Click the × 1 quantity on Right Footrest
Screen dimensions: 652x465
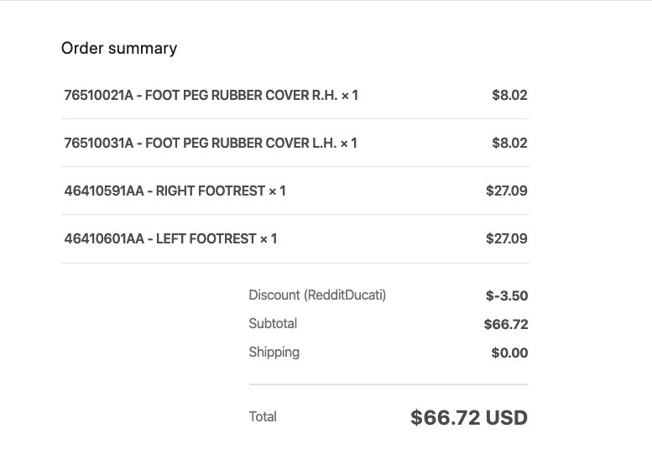click(x=277, y=191)
